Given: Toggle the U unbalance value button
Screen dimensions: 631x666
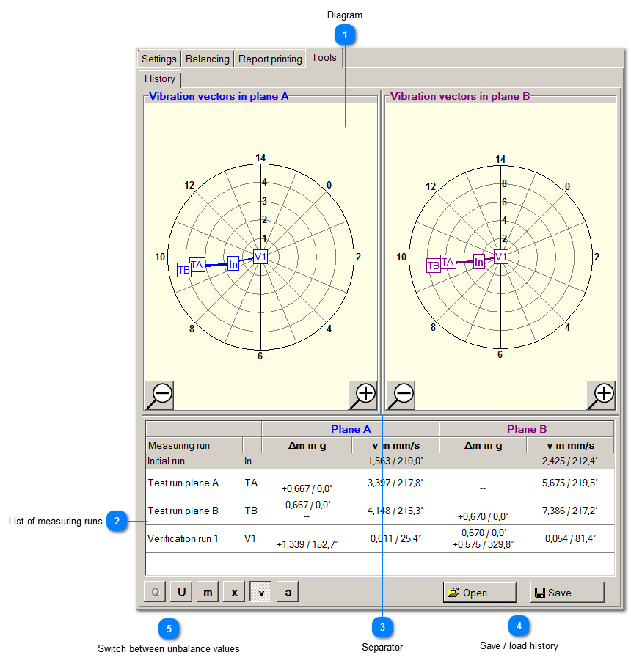Looking at the screenshot, I should [181, 592].
